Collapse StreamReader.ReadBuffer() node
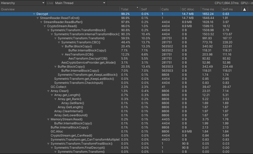This screenshot has width=253, height=154. [x=41, y=22]
